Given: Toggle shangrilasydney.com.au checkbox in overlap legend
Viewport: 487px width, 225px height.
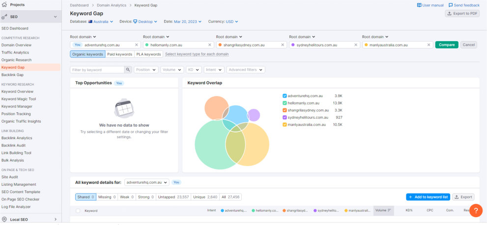Looking at the screenshot, I should [x=285, y=110].
